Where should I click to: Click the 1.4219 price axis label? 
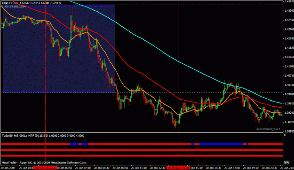pyautogui.click(x=289, y=38)
